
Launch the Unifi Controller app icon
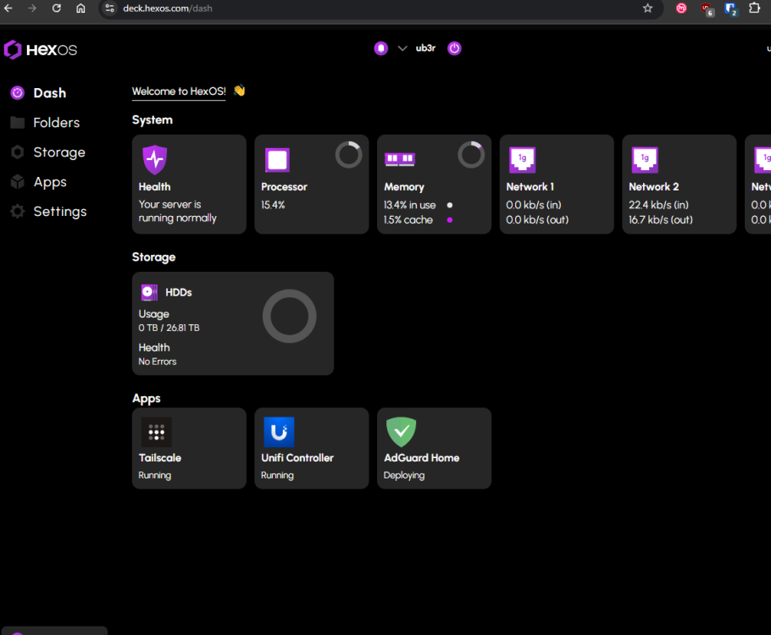coord(279,432)
